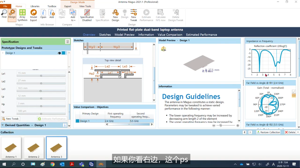Viewport: 300px width, 168px height.
Task: Switch to the Toolbox ribbon tab
Action: pos(52,6)
